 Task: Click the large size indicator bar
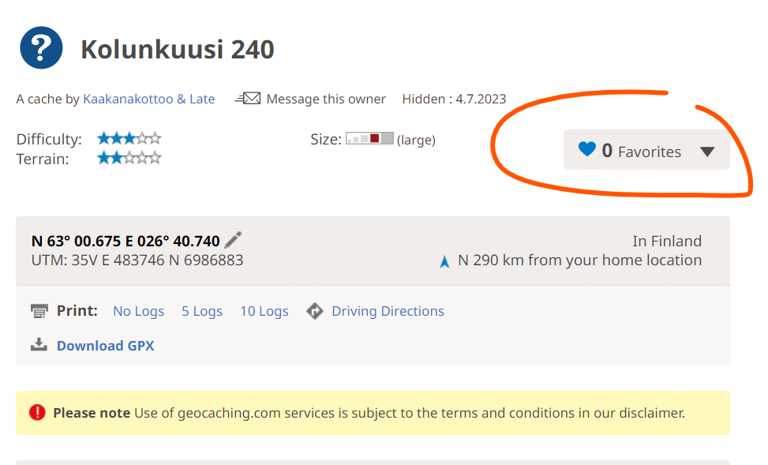(x=369, y=139)
